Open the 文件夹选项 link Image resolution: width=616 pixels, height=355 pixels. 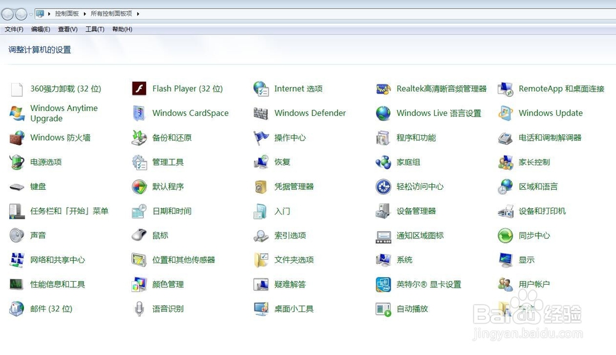pyautogui.click(x=294, y=260)
